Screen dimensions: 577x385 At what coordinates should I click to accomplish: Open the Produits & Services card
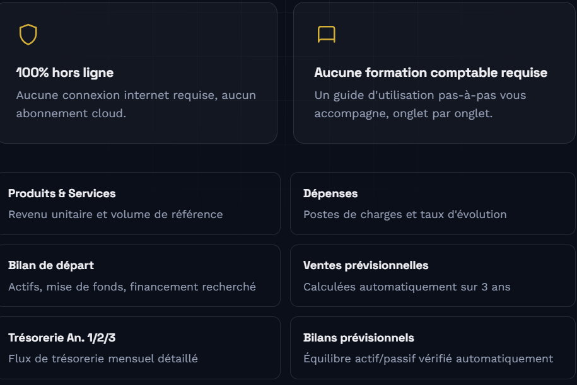click(x=138, y=204)
